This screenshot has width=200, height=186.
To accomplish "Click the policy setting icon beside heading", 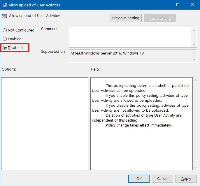I will [x=4, y=16].
